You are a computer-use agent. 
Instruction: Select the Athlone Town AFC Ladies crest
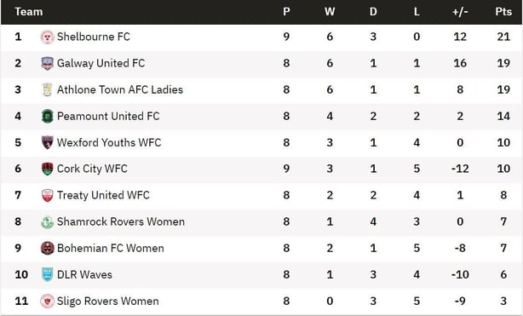(48, 89)
